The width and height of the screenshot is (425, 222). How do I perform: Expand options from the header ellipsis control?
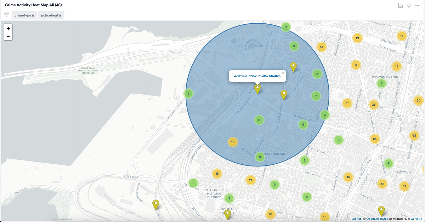[417, 5]
